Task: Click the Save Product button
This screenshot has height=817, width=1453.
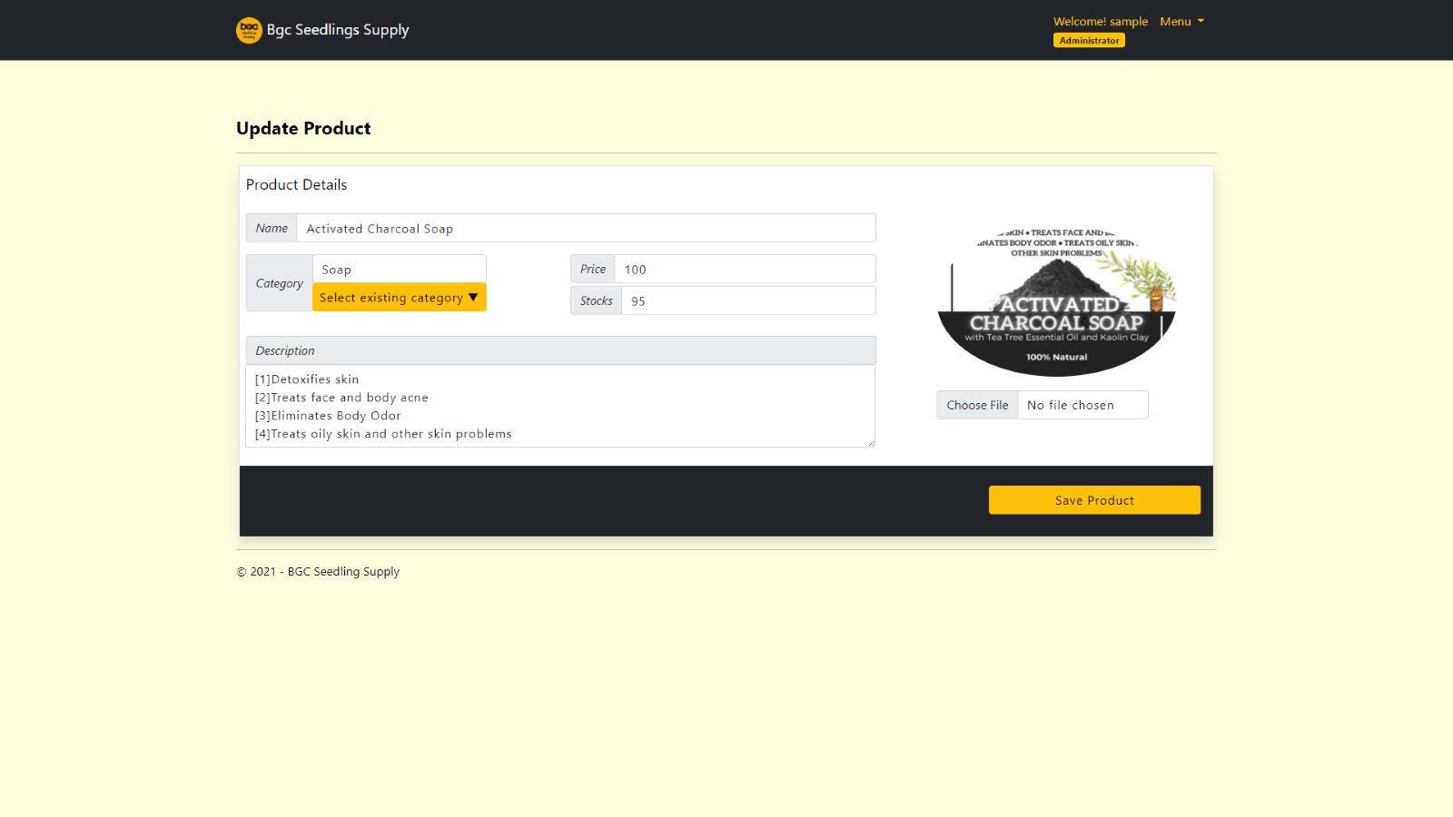Action: tap(1094, 500)
